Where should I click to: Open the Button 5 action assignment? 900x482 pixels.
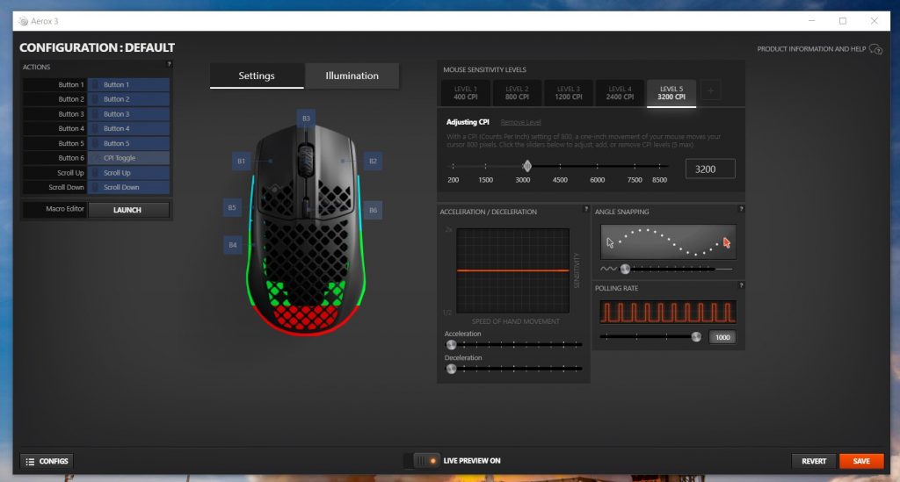[128, 143]
